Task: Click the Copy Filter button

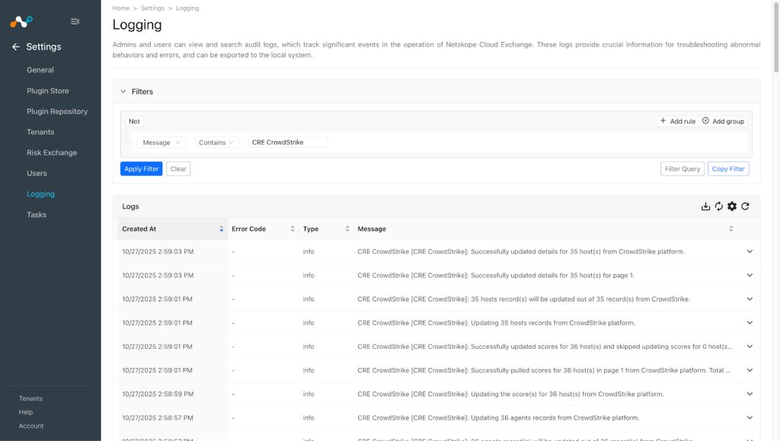Action: (728, 169)
